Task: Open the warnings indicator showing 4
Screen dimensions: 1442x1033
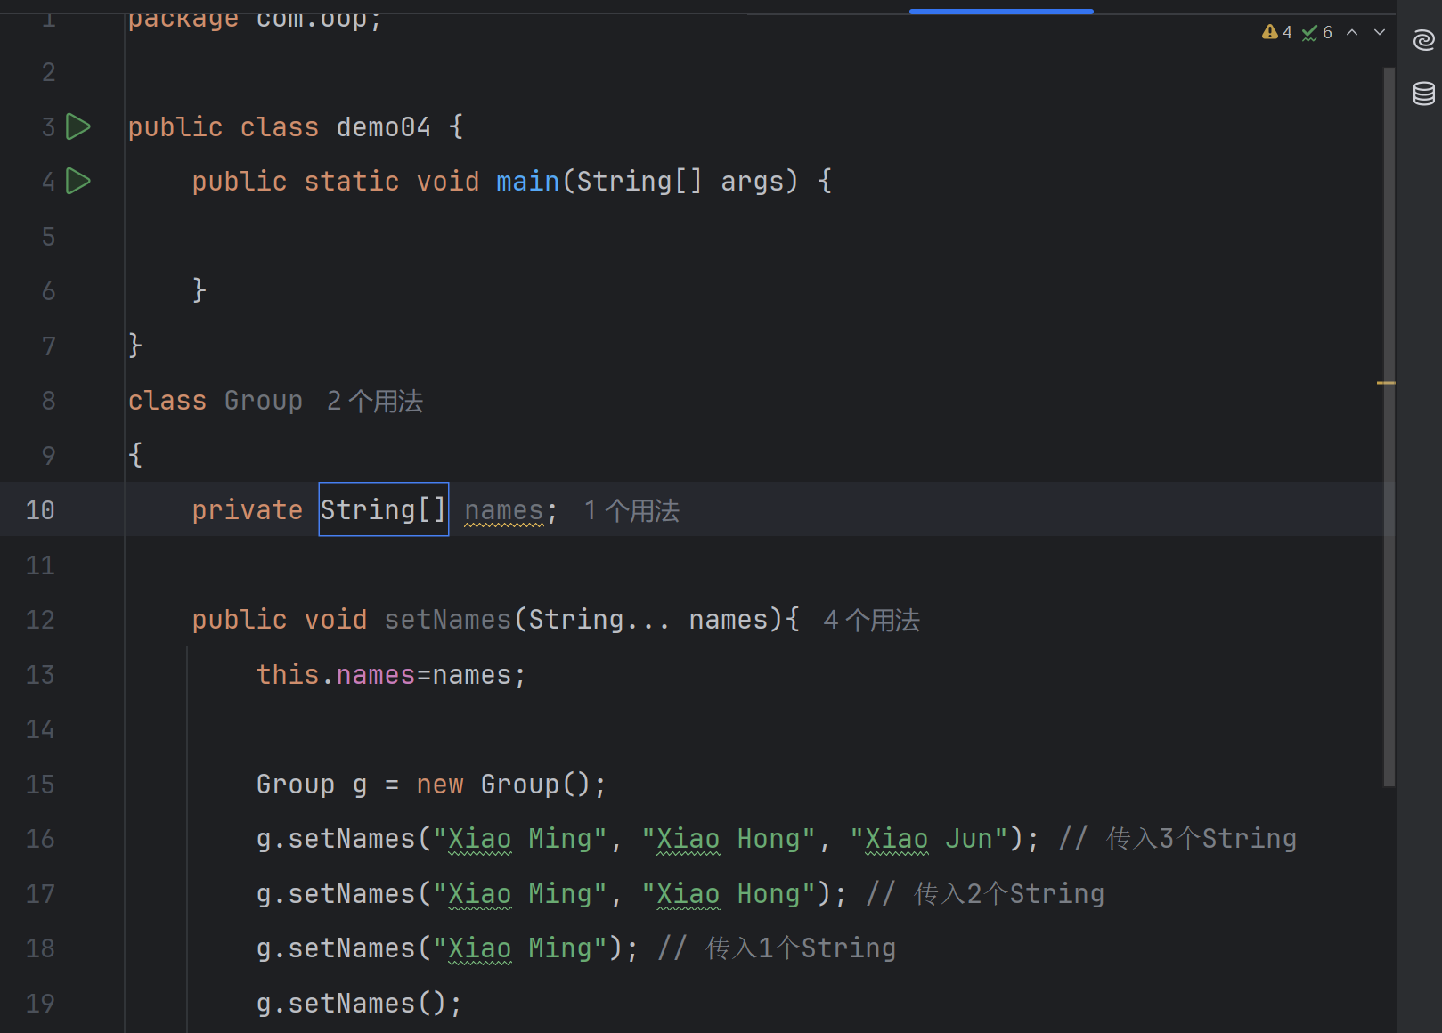Action: [1277, 32]
